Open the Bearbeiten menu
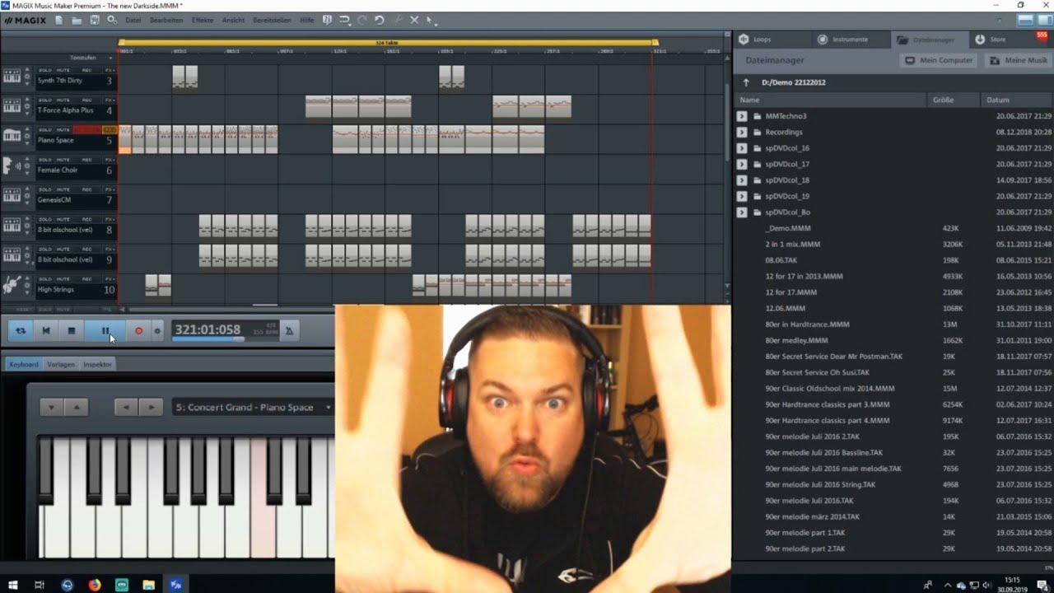The height and width of the screenshot is (593, 1054). pyautogui.click(x=166, y=20)
